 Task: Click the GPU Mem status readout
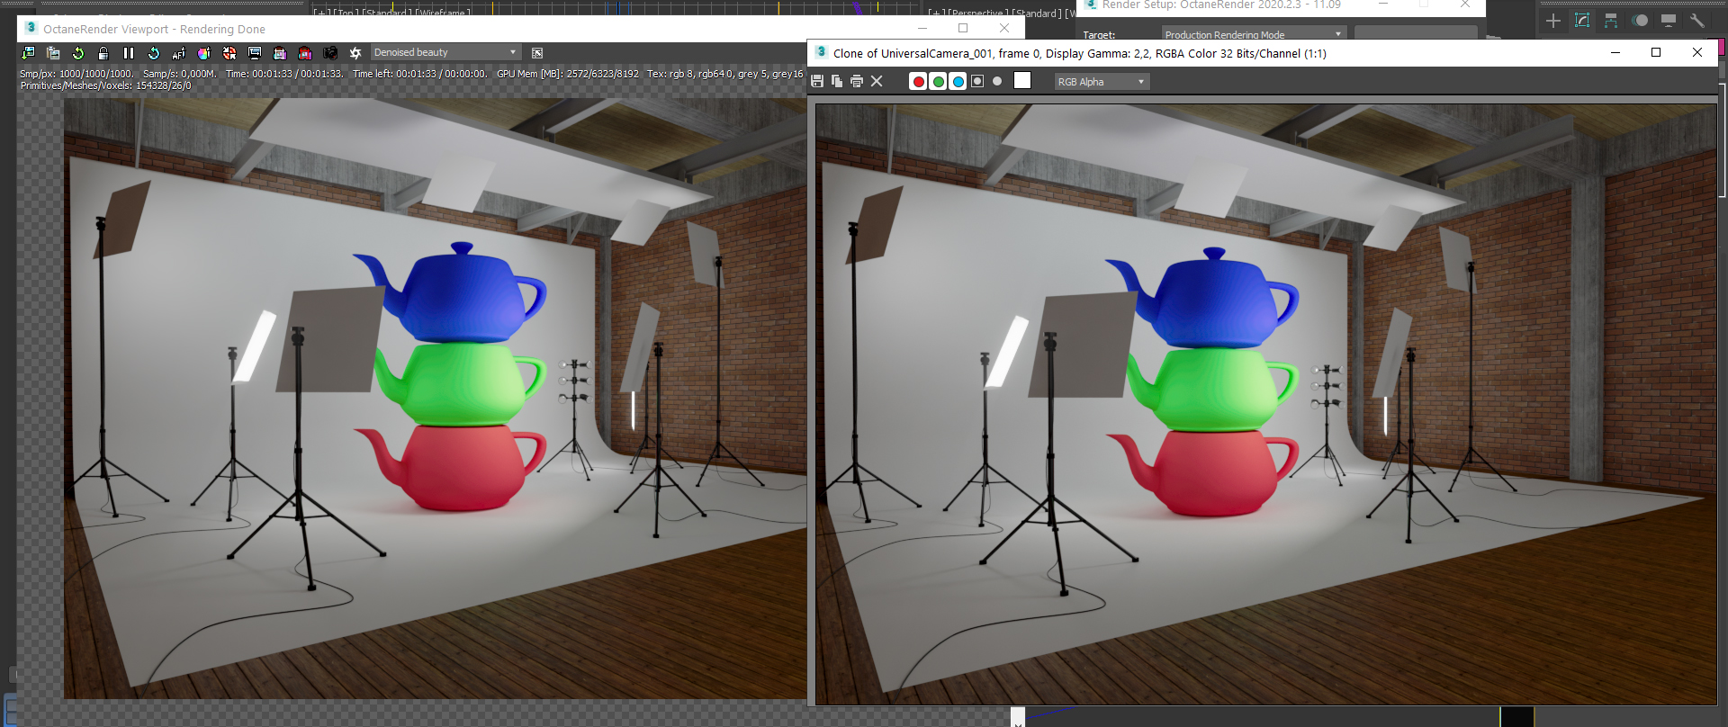(x=568, y=74)
